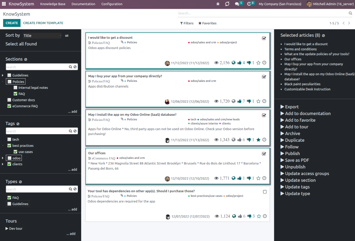
Task: Deselect the 'Our offices' article checkbox
Action: click(x=264, y=154)
